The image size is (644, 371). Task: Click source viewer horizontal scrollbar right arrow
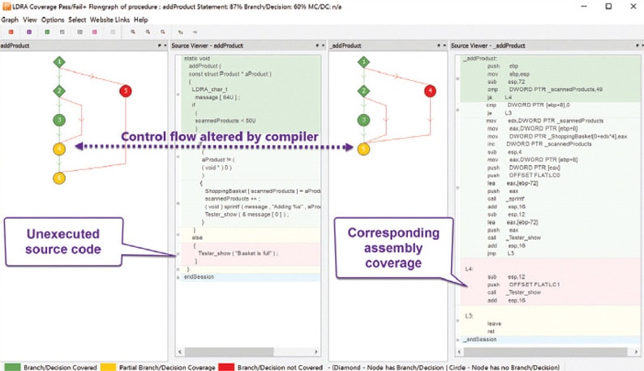[x=316, y=352]
